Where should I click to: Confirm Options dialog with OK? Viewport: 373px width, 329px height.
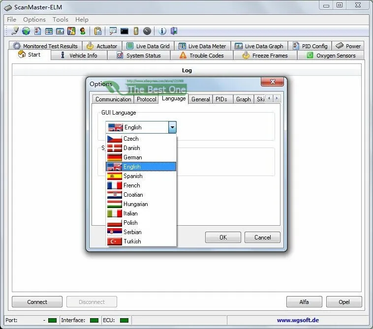coord(223,237)
